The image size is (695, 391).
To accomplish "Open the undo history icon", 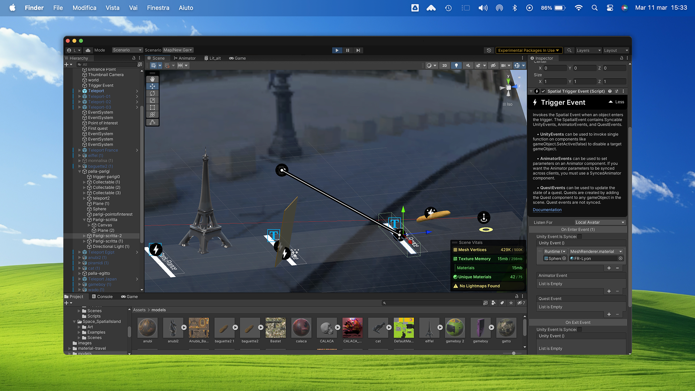I will click(489, 50).
